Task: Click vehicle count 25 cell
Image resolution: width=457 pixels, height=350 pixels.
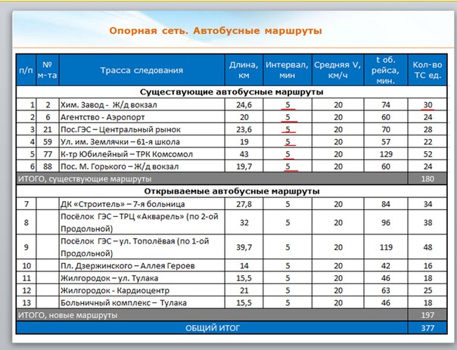Action: point(427,290)
